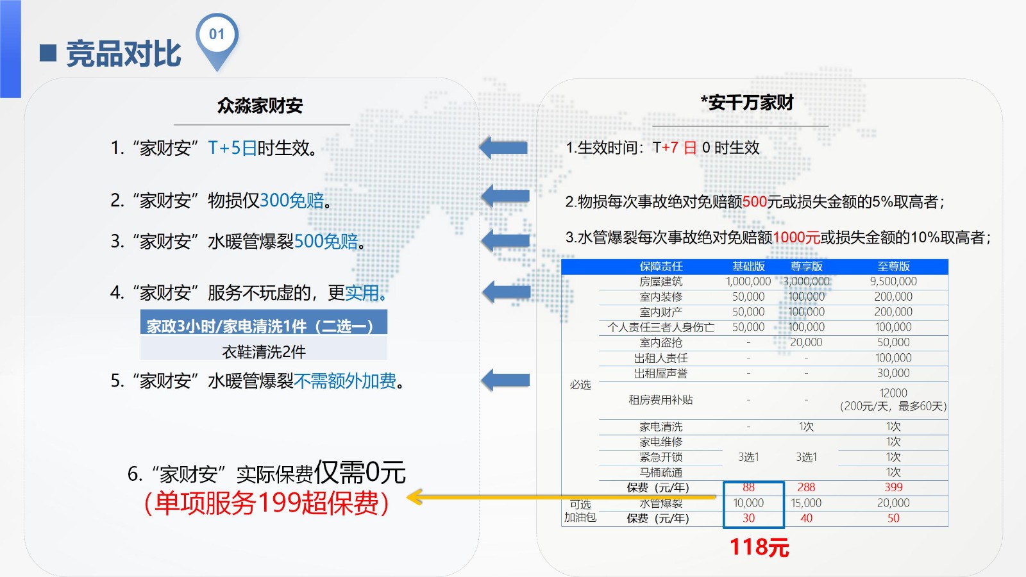The width and height of the screenshot is (1026, 577).
Task: Click the 尊享版 column header
Action: tap(806, 267)
